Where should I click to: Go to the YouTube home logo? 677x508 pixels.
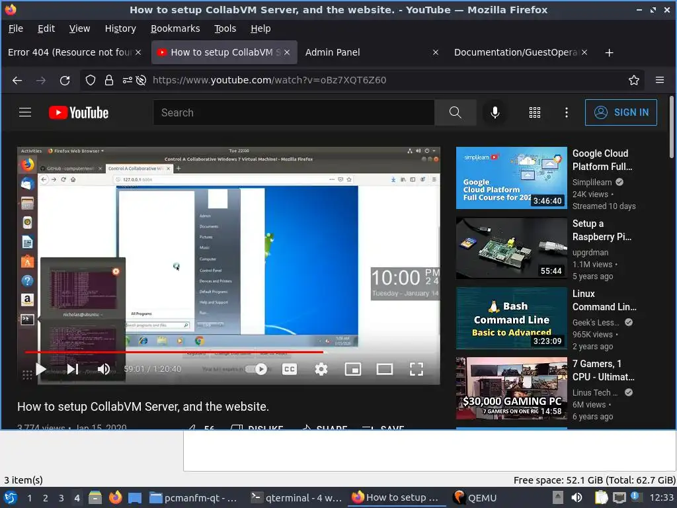[79, 112]
